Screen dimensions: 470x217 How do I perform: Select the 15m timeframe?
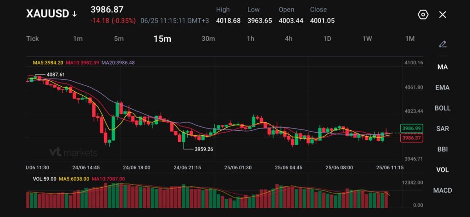pos(162,39)
